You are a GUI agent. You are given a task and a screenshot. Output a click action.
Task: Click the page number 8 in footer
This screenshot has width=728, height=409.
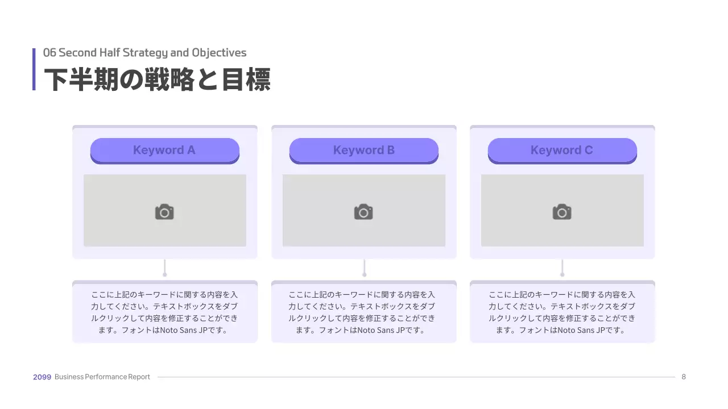click(684, 377)
